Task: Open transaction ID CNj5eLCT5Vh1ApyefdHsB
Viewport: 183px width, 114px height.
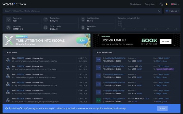Action: coord(116,99)
